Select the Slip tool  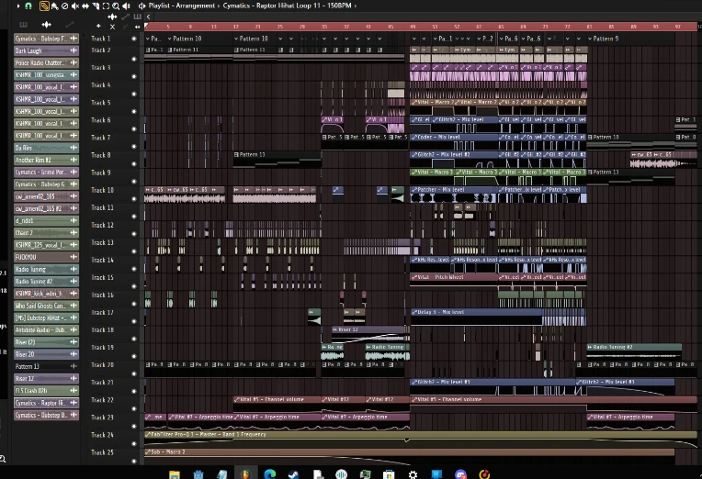pos(85,6)
